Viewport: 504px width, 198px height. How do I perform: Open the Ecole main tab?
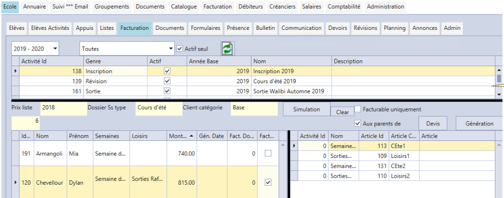10,6
